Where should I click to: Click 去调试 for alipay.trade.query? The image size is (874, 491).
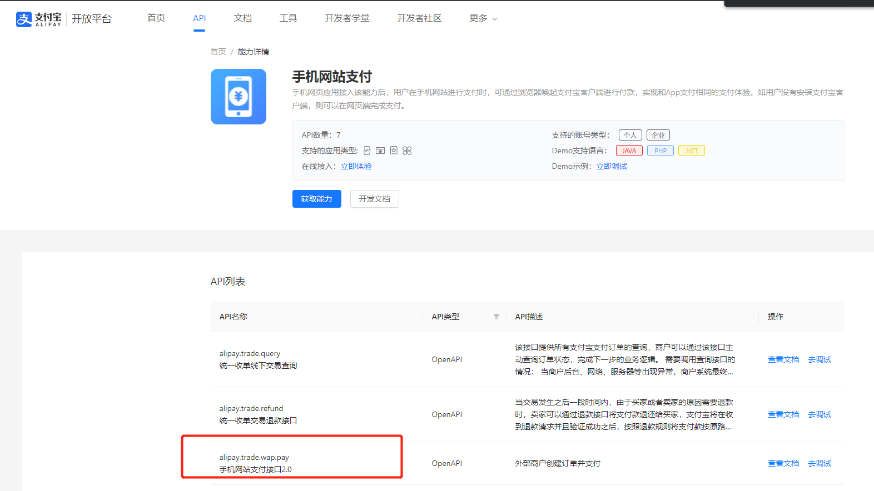point(820,359)
